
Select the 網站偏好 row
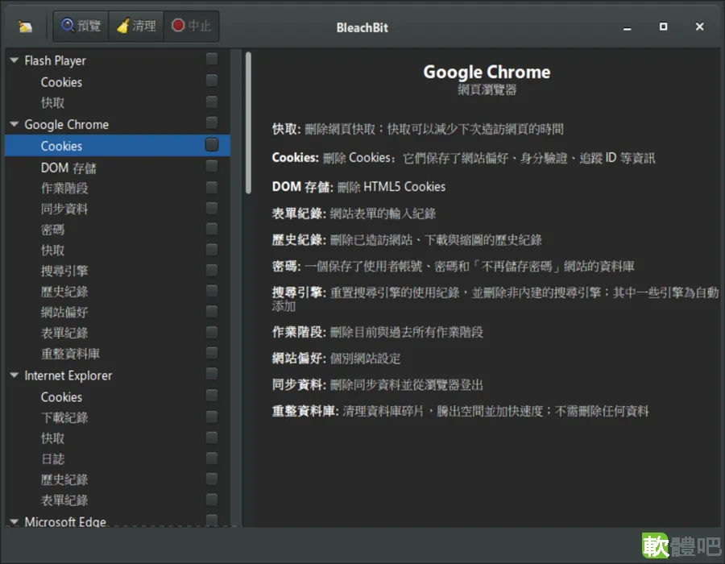[x=118, y=313]
